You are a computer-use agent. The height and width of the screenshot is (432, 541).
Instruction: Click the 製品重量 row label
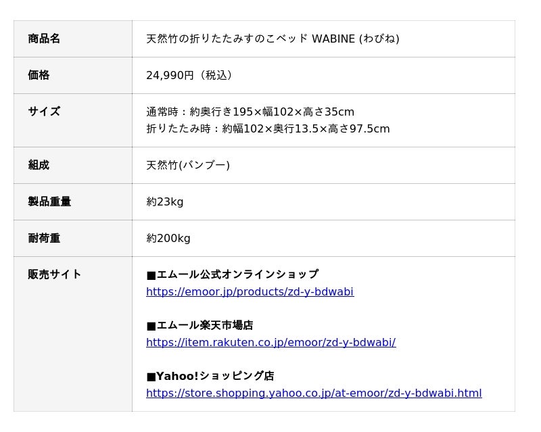pos(49,201)
